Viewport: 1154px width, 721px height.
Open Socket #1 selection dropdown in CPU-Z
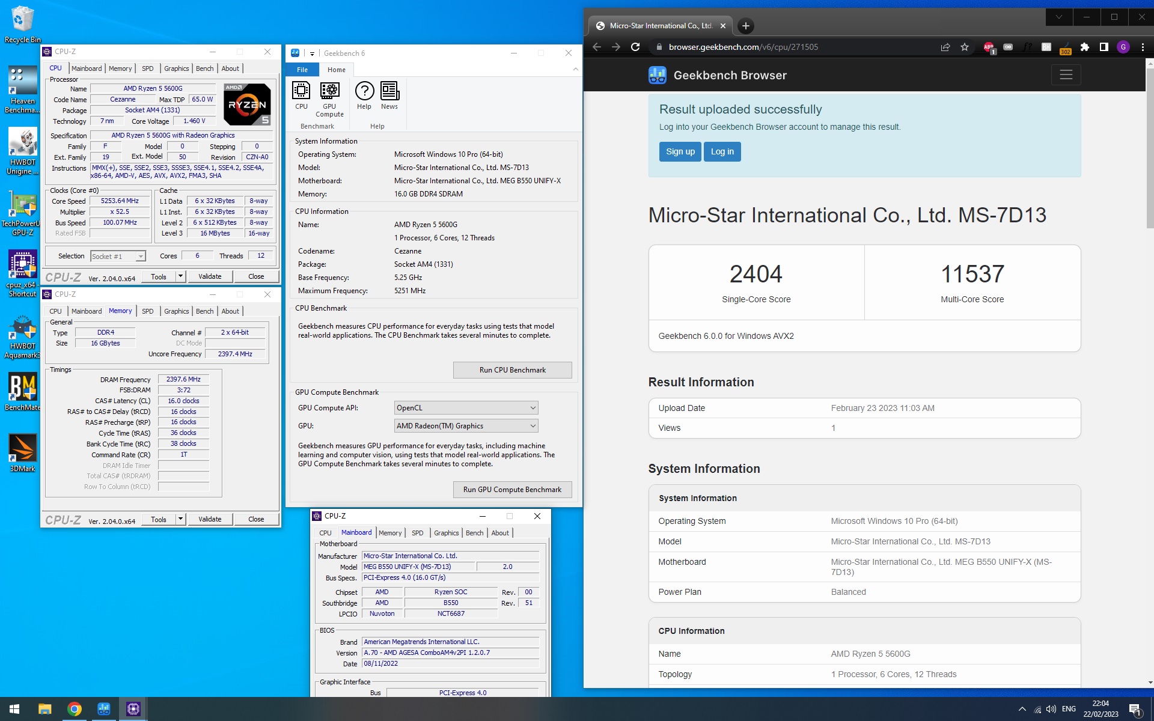point(118,257)
